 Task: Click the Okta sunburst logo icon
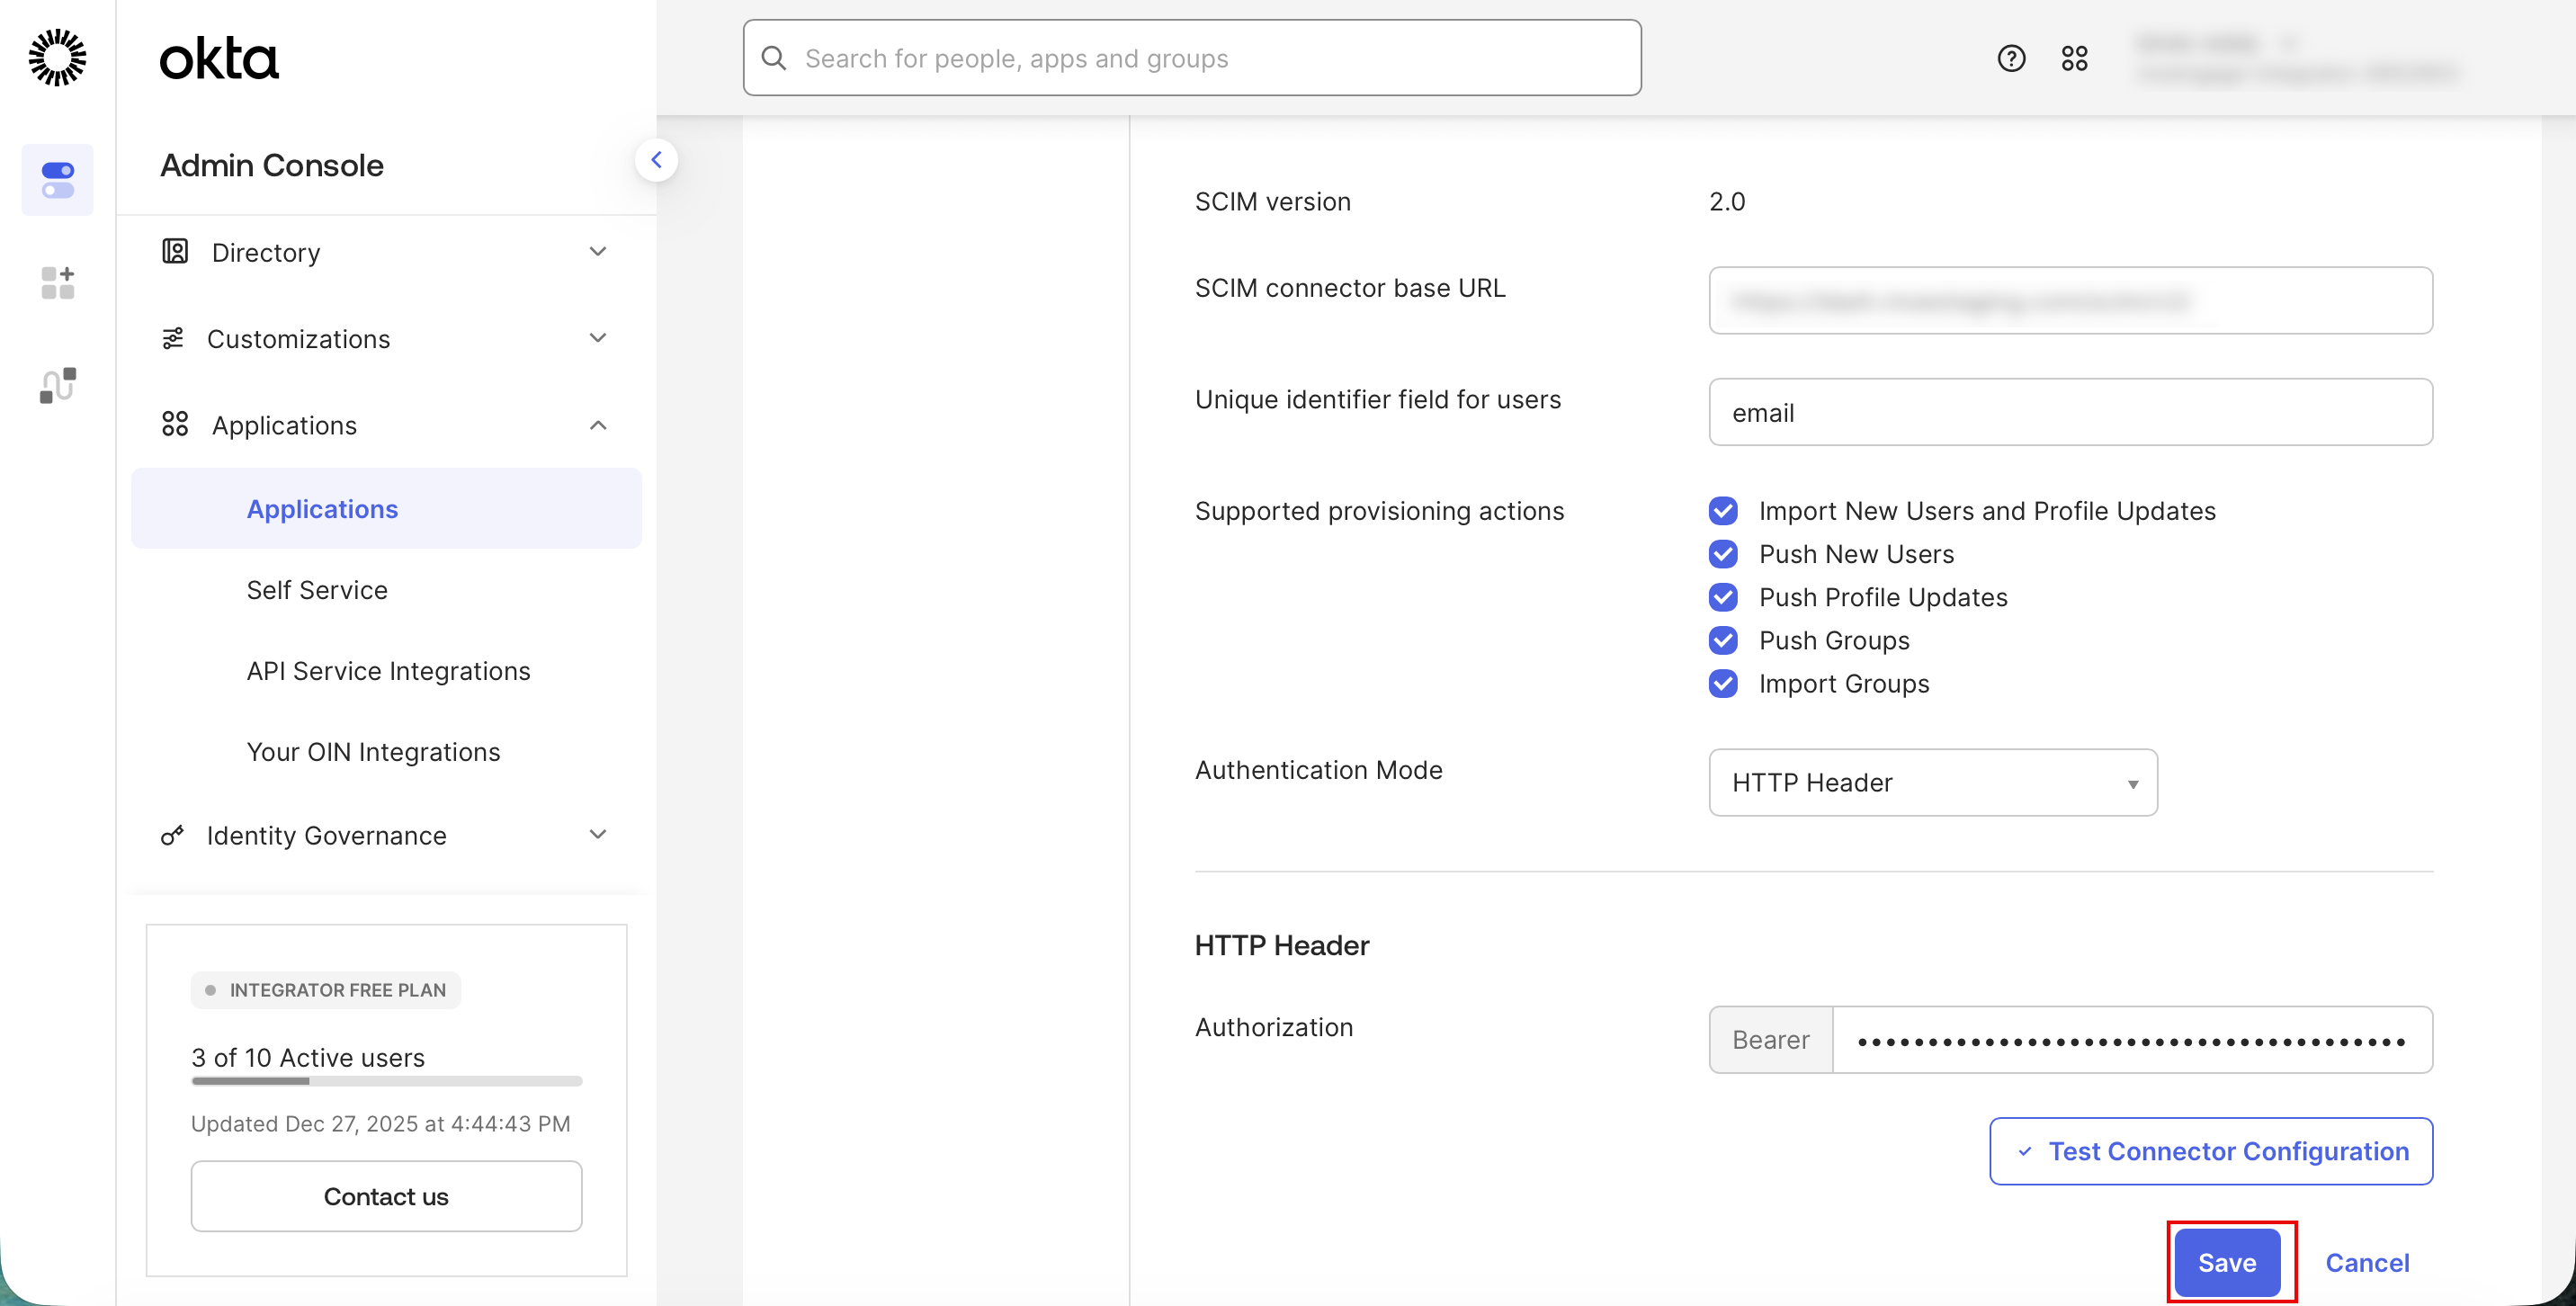(57, 57)
